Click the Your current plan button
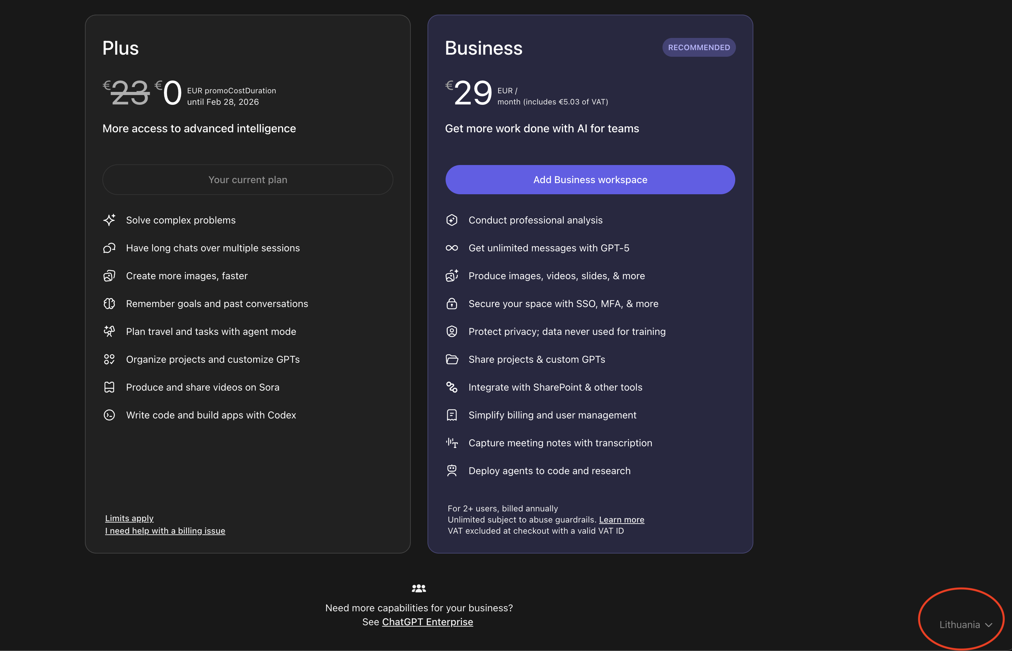 click(x=248, y=180)
